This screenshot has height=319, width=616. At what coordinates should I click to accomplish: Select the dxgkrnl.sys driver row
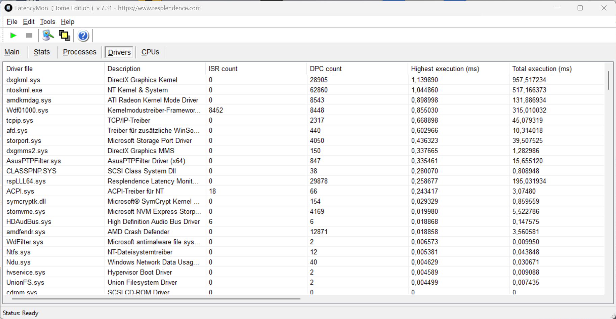23,80
